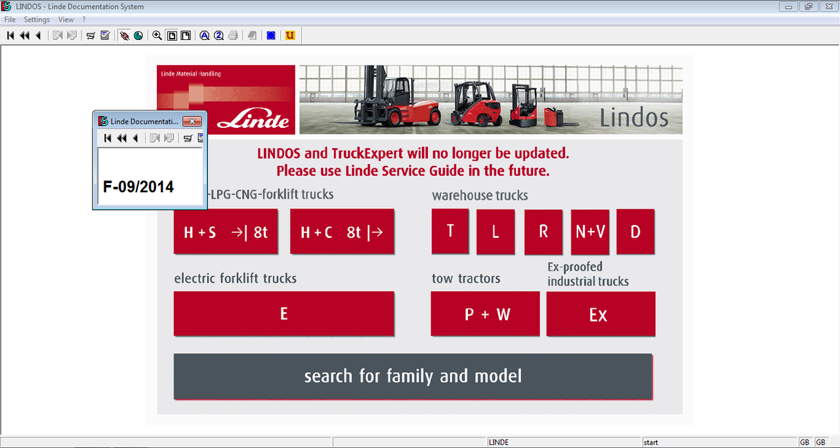Screen dimensions: 840x448
Task: Click 'start' status bar field
Action: (x=719, y=443)
